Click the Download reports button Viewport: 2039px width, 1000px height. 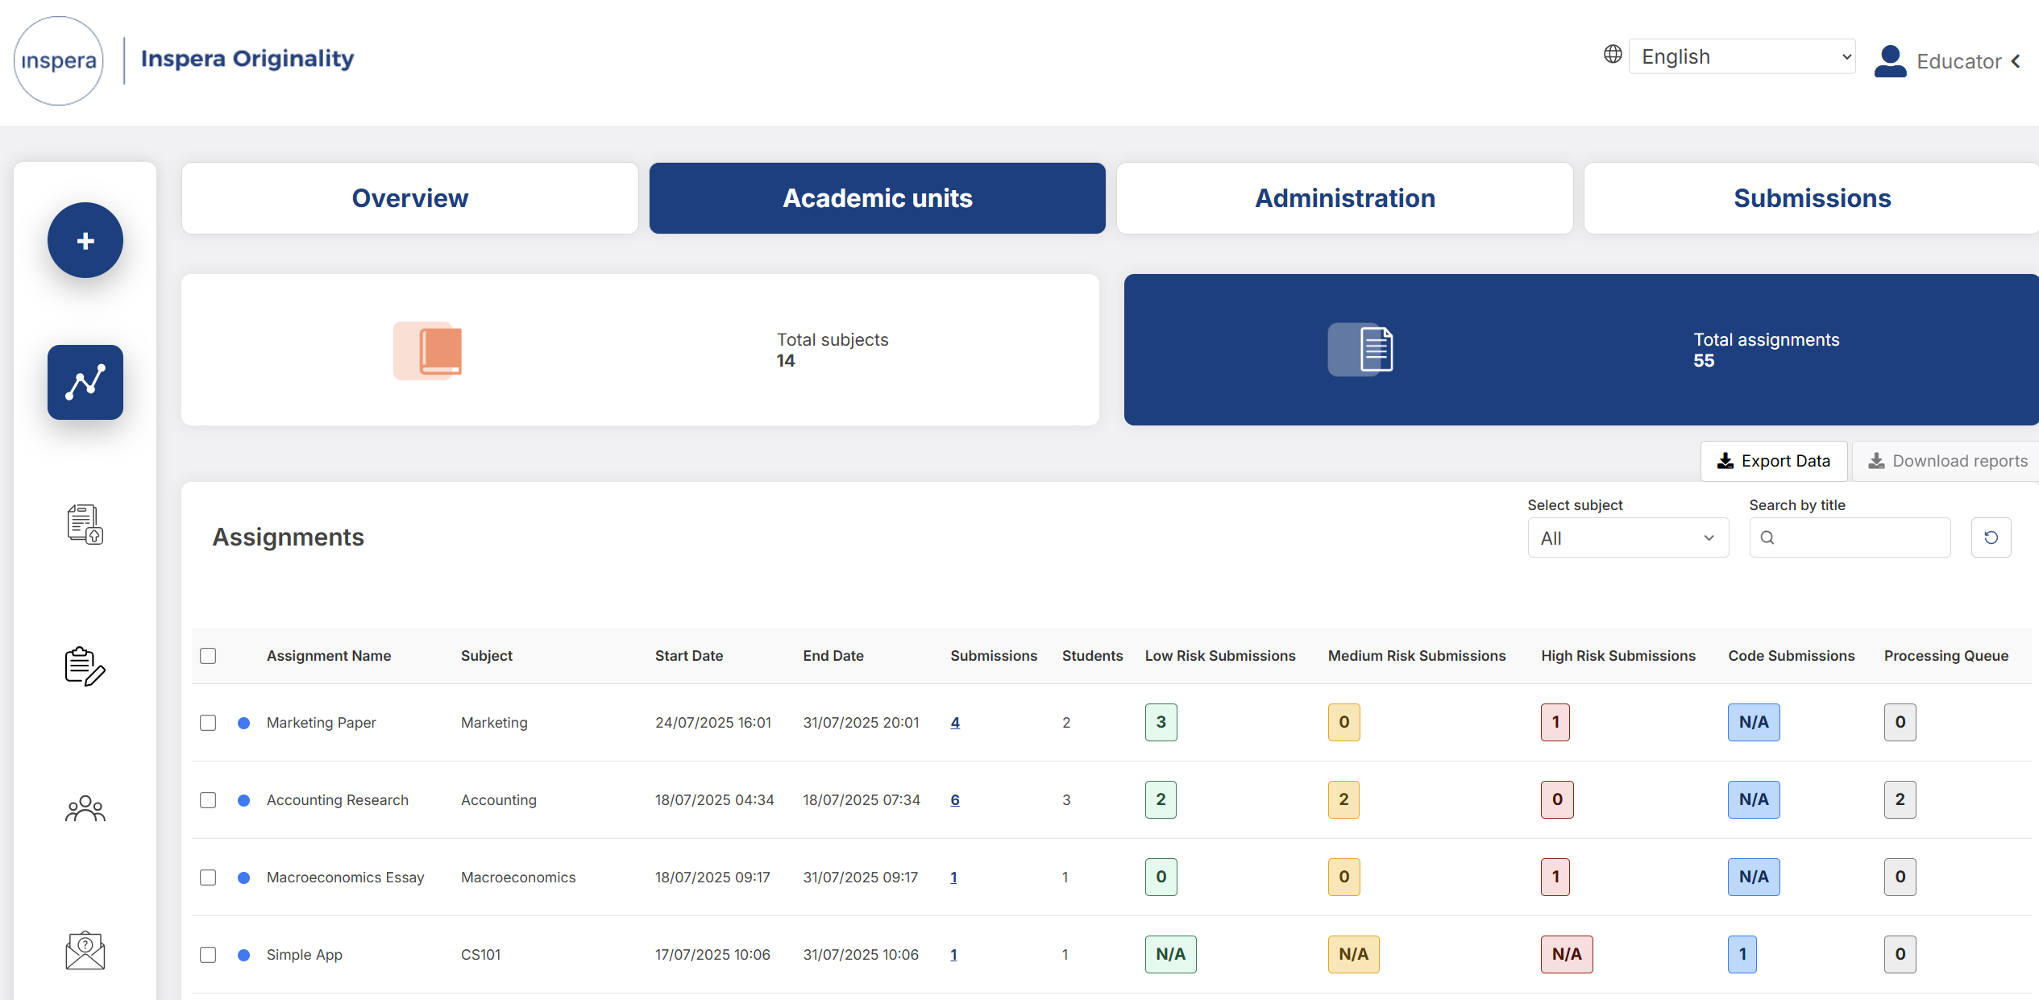click(1947, 461)
